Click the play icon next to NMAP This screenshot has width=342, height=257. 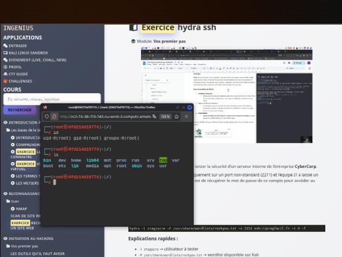click(13, 209)
